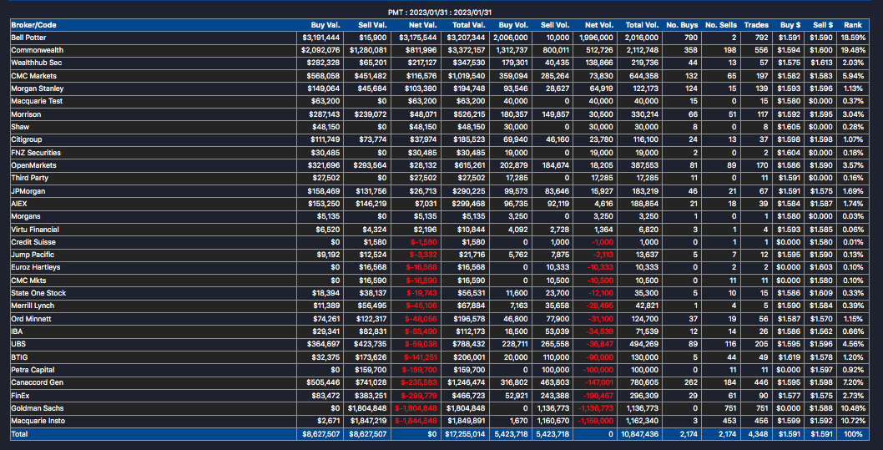Select the Morrison broker name
The image size is (883, 450).
click(26, 114)
